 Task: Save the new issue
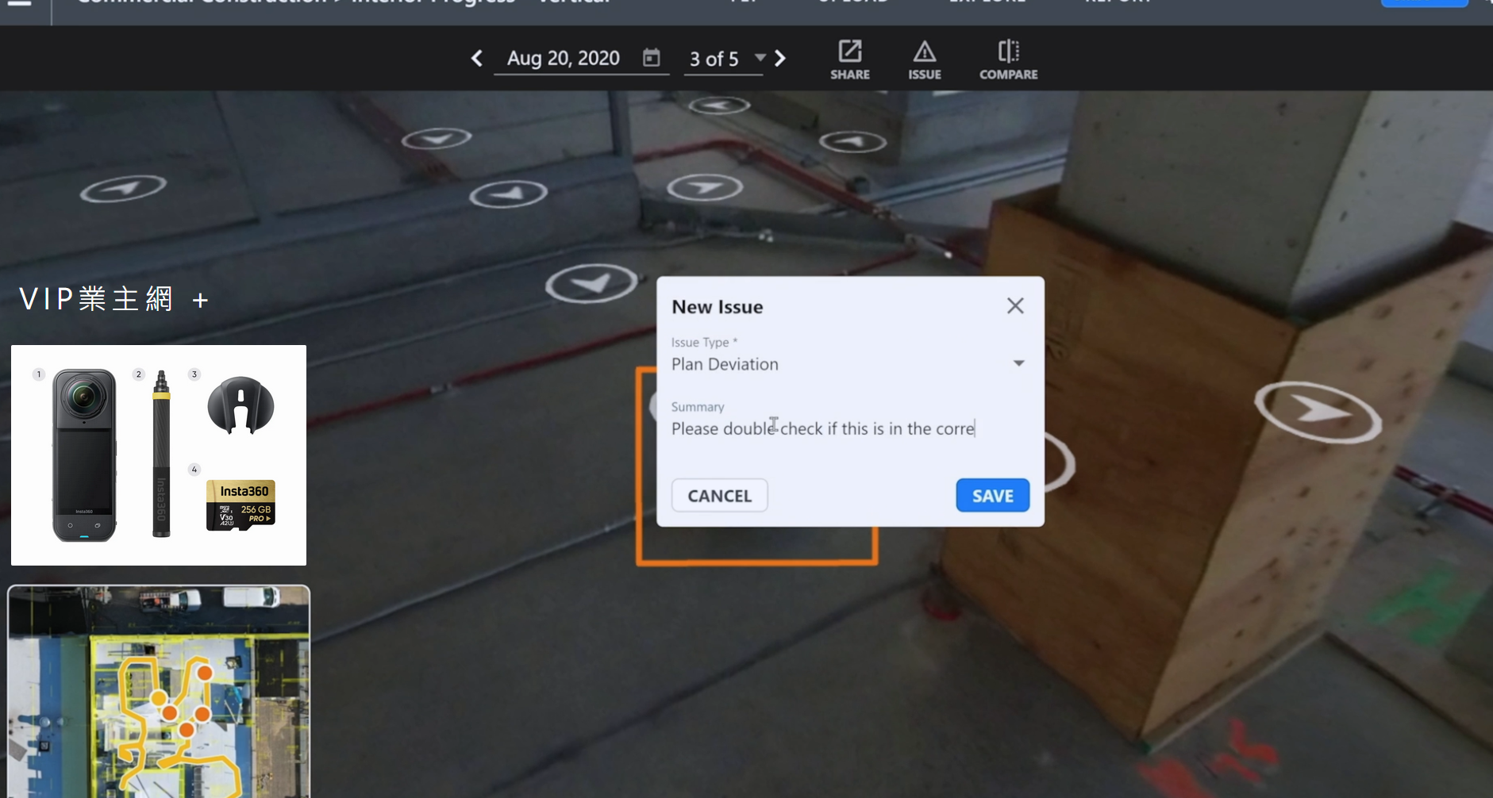click(991, 496)
